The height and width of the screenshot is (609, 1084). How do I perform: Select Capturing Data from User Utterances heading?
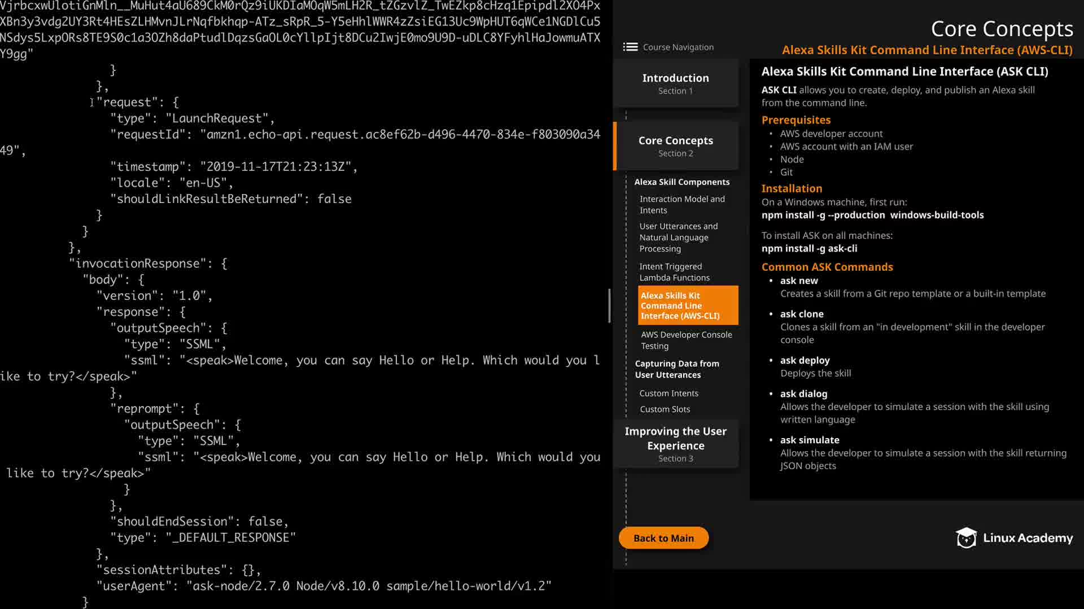676,369
